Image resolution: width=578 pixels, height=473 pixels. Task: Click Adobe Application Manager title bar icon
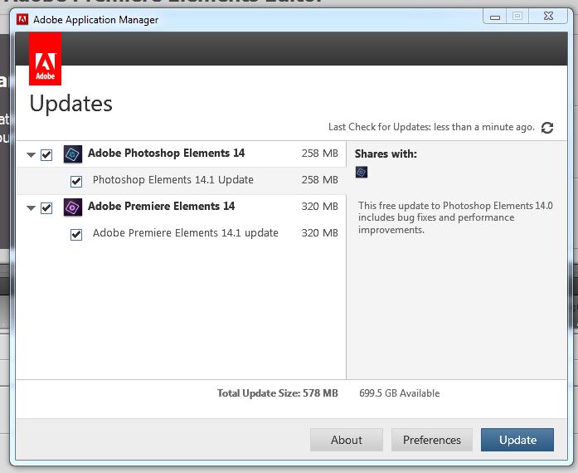[22, 20]
